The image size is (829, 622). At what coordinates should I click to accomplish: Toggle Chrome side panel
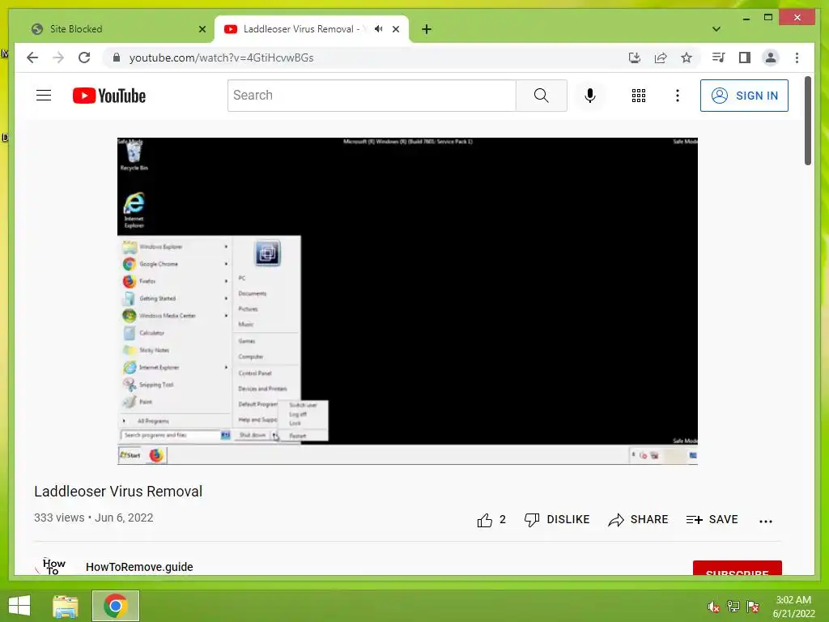click(x=745, y=58)
